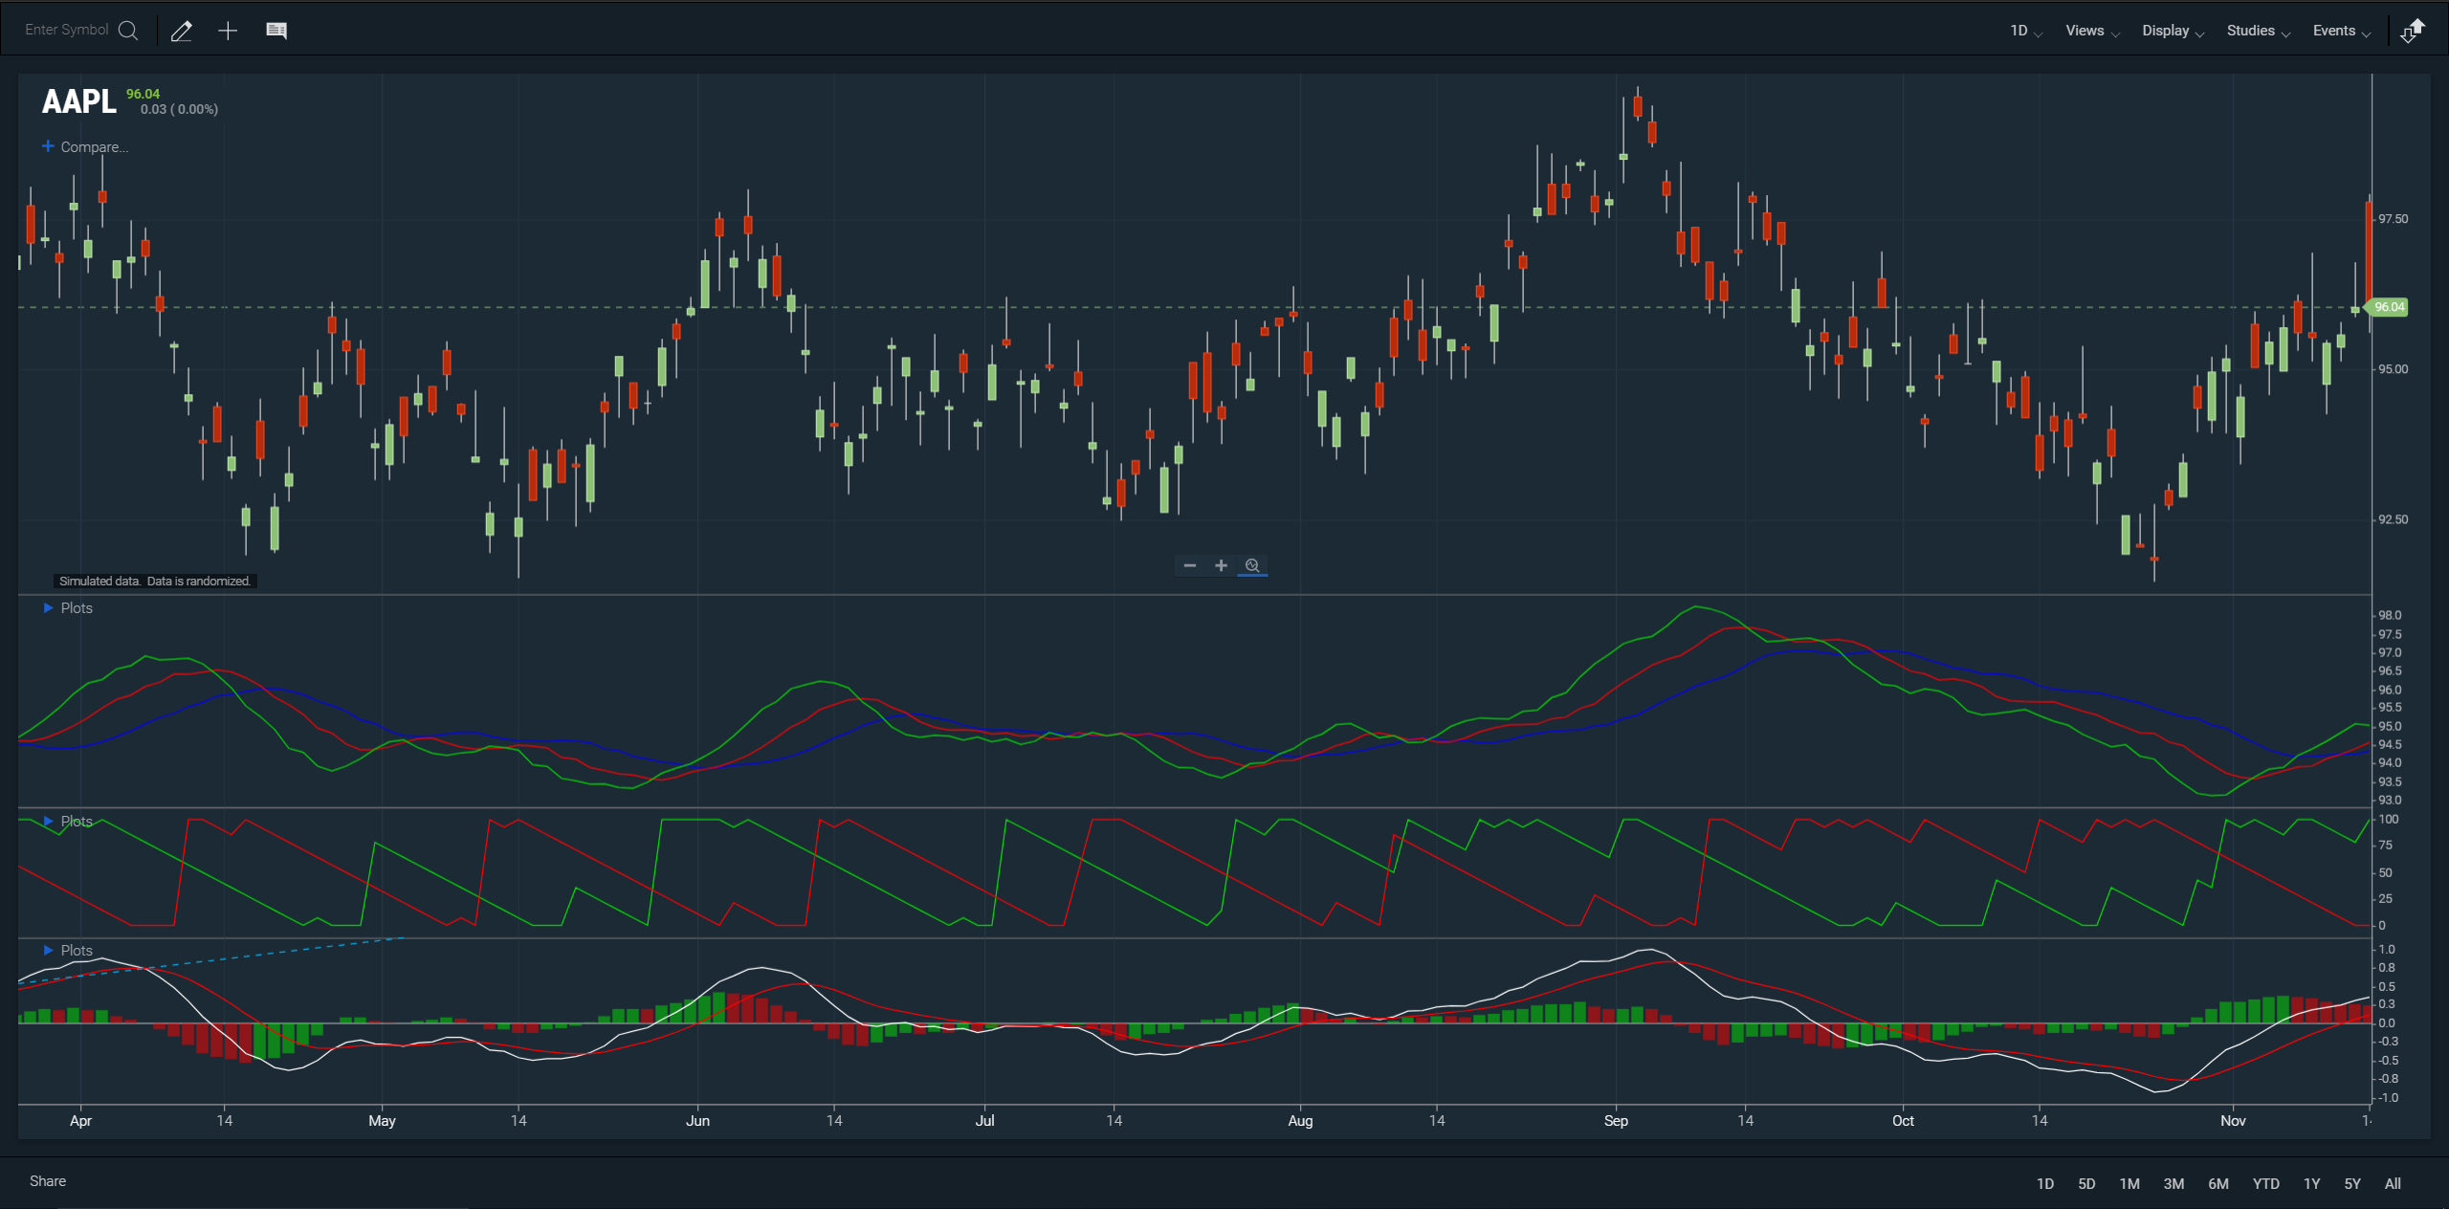Viewport: 2449px width, 1209px height.
Task: Select the 6M range
Action: 2218,1184
